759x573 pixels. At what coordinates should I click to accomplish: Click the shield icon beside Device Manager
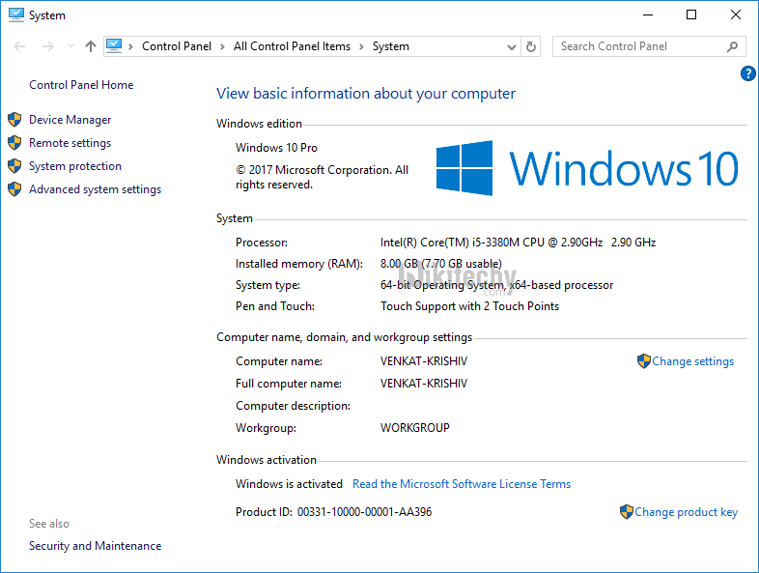click(14, 120)
